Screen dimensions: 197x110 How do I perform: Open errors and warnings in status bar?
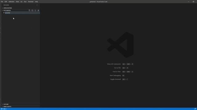coord(3,109)
